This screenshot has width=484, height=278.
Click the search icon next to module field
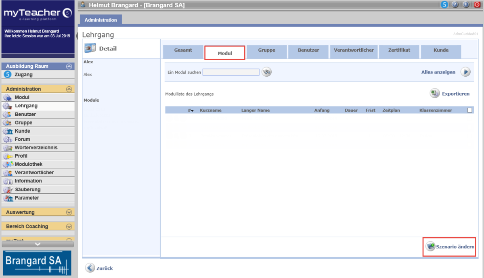pos(266,72)
